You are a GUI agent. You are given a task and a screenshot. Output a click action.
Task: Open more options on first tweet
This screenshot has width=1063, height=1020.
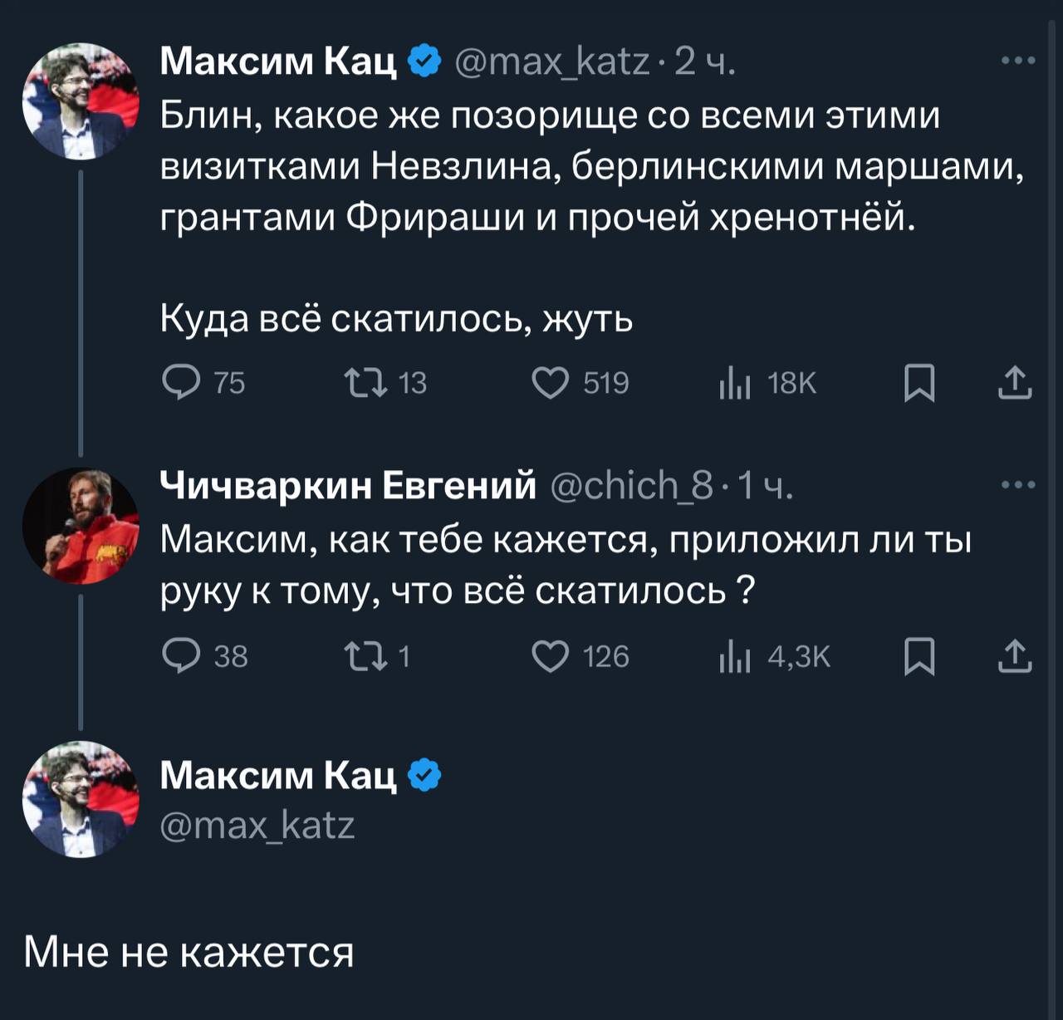point(1018,61)
